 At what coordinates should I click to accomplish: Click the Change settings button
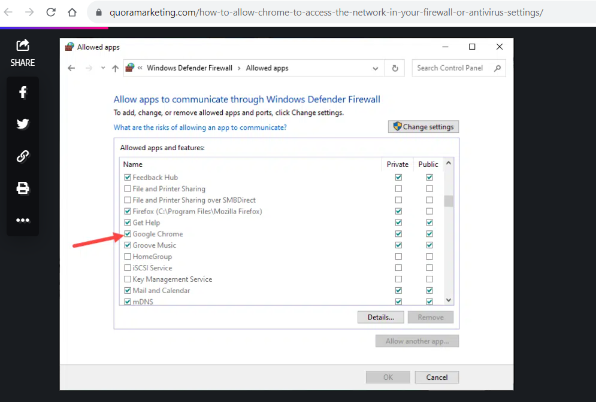[x=423, y=127]
